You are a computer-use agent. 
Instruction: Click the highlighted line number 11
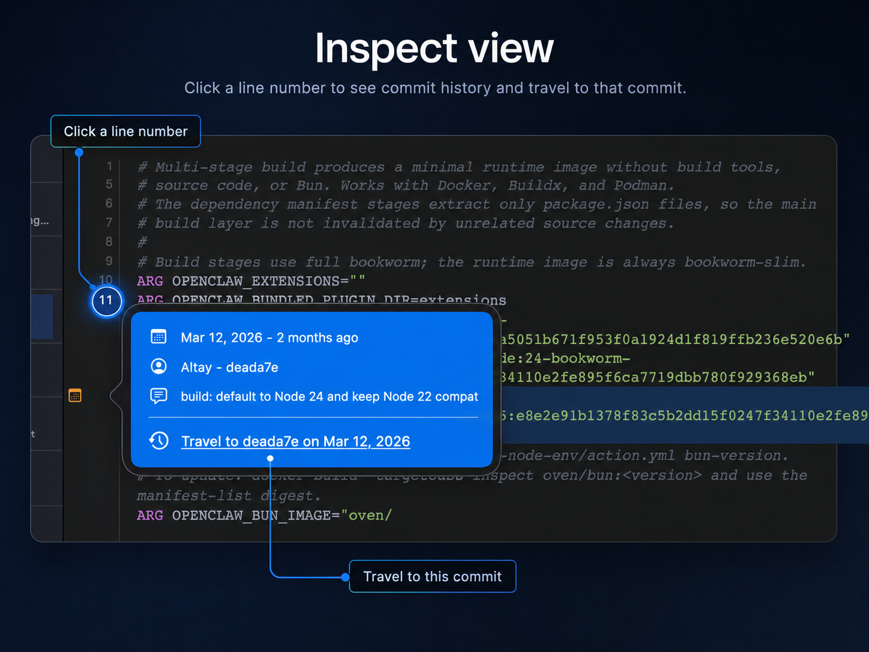tap(106, 300)
